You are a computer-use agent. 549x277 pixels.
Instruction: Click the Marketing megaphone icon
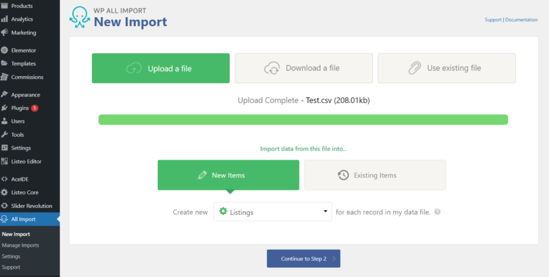coord(5,33)
